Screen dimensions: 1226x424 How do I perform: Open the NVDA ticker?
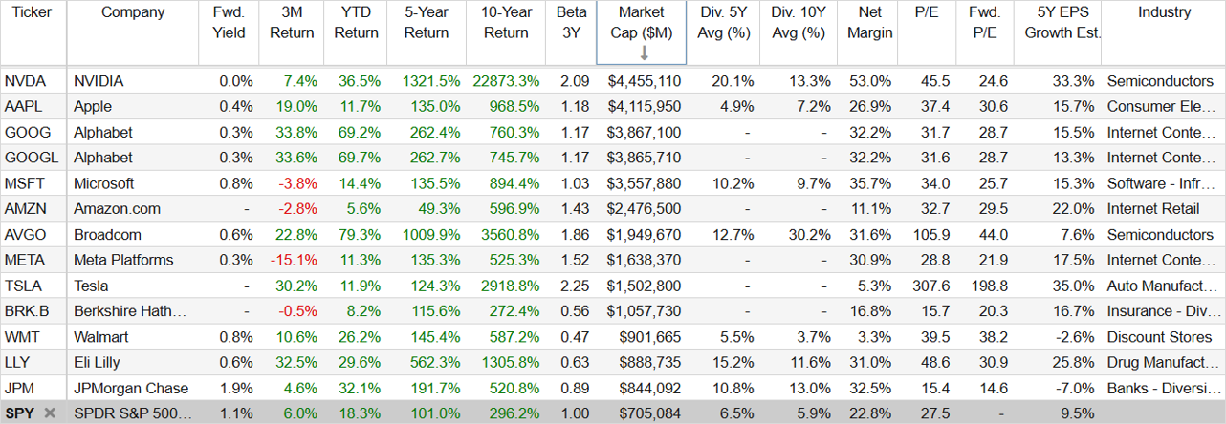(x=24, y=81)
